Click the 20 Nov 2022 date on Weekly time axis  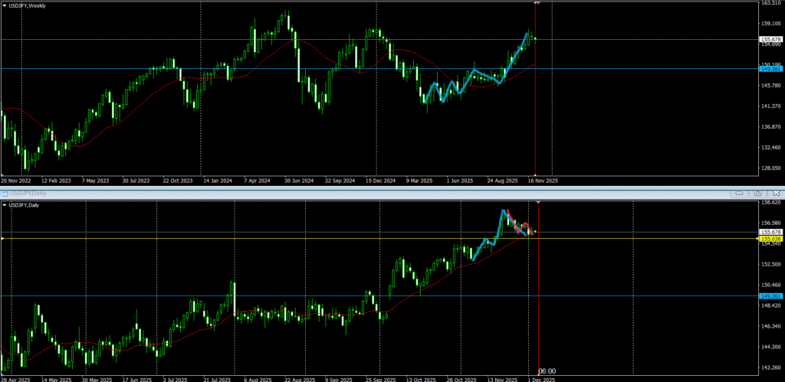(17, 181)
